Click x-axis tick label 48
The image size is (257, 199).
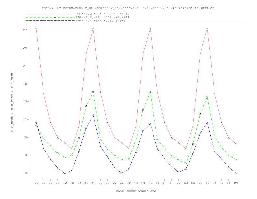pos(150,183)
